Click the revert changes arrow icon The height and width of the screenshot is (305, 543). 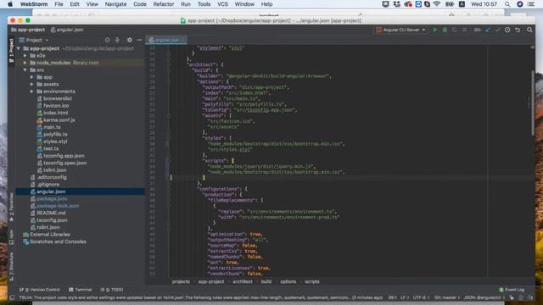pyautogui.click(x=518, y=30)
